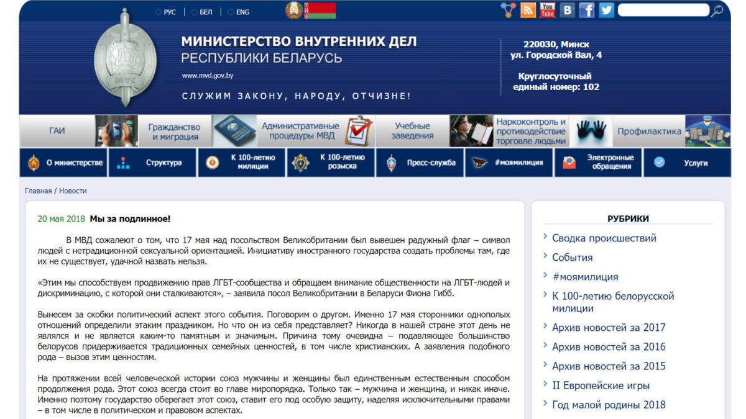Click the police cap icon beside #моямилиция

click(x=479, y=163)
